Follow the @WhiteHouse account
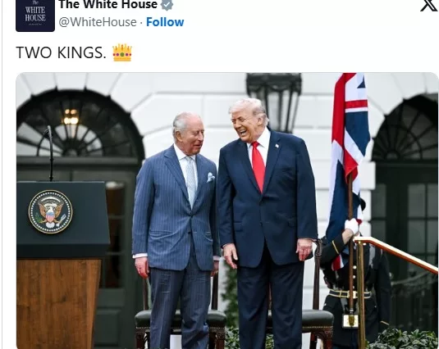 [165, 22]
